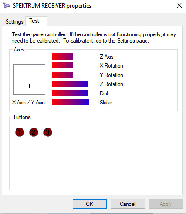Confirm with the OK button
The image size is (186, 214).
point(89,204)
